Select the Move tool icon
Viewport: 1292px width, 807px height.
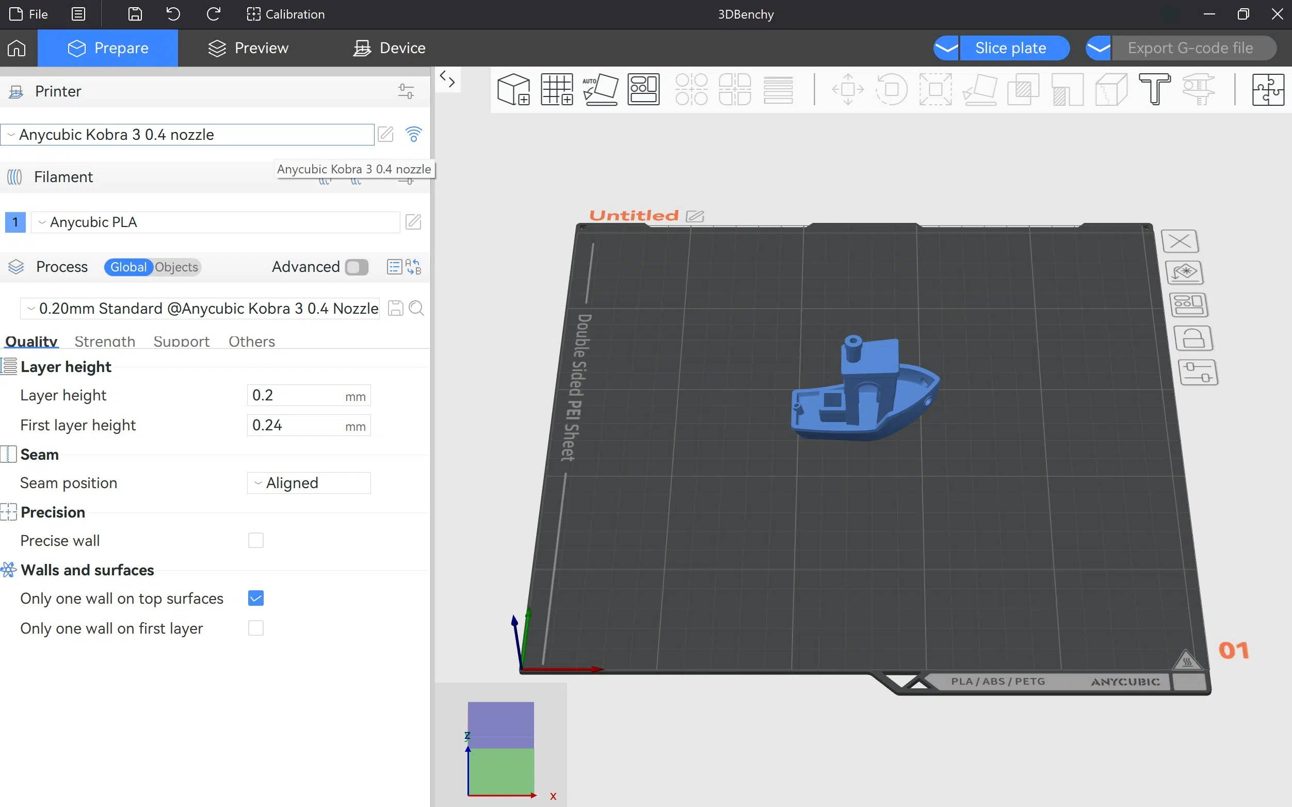[x=848, y=89]
